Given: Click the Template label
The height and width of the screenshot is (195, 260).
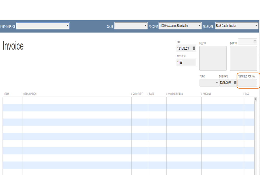Looking at the screenshot, I should click(x=208, y=27).
